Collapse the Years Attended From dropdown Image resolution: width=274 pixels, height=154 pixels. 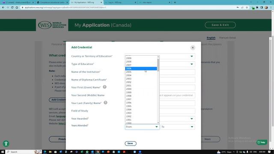[x=142, y=127]
